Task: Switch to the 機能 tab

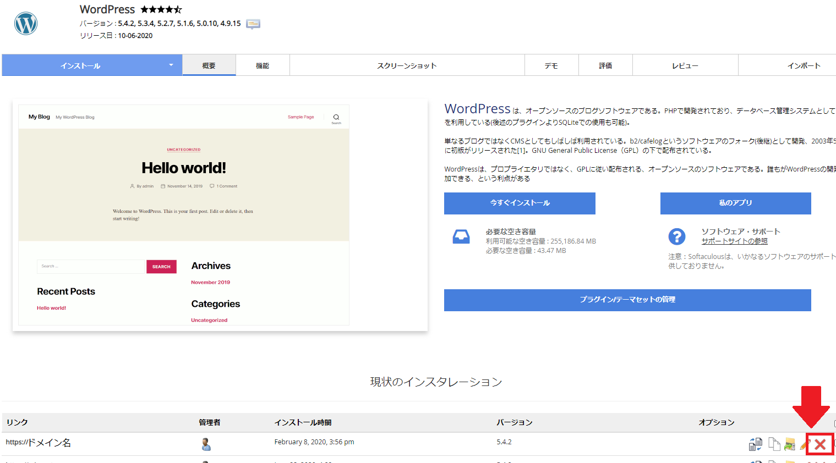Action: pyautogui.click(x=263, y=65)
